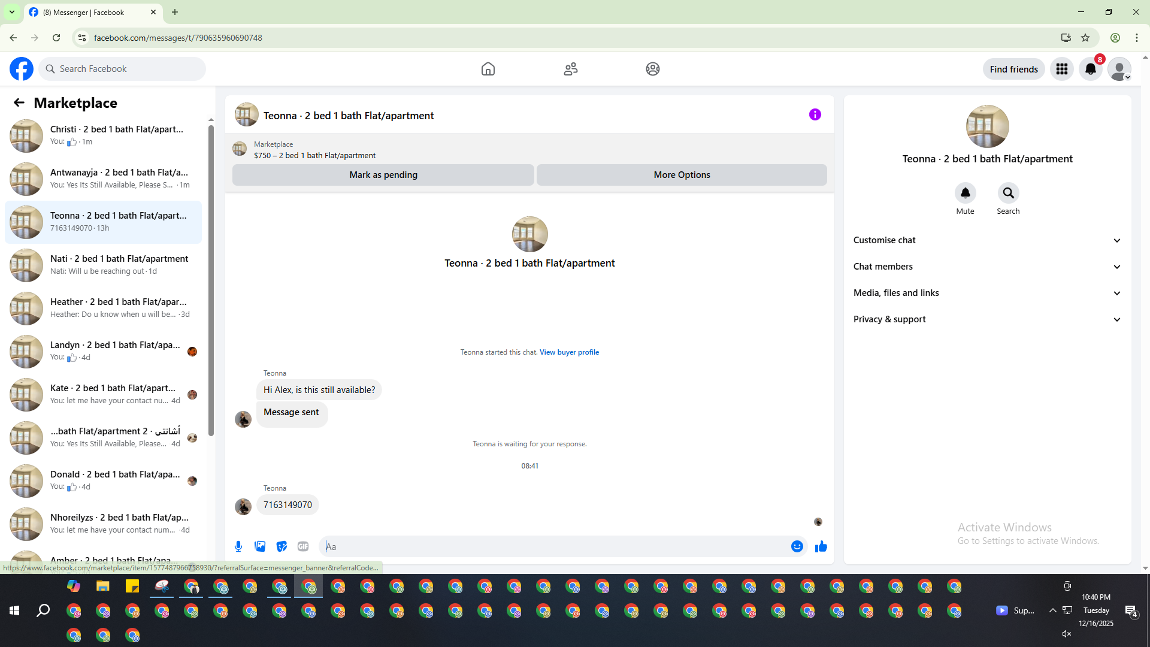Viewport: 1150px width, 647px height.
Task: Open the taskbar clock and date
Action: point(1096,610)
